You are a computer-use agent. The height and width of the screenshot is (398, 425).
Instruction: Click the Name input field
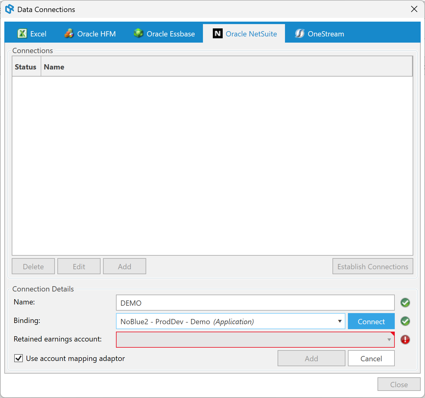[255, 303]
